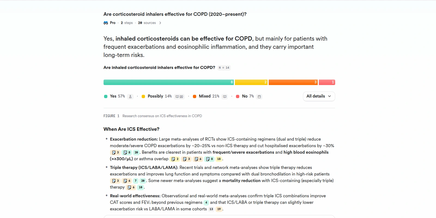This screenshot has height=218, width=436.
Task: Show the 2 steps details
Action: click(127, 23)
